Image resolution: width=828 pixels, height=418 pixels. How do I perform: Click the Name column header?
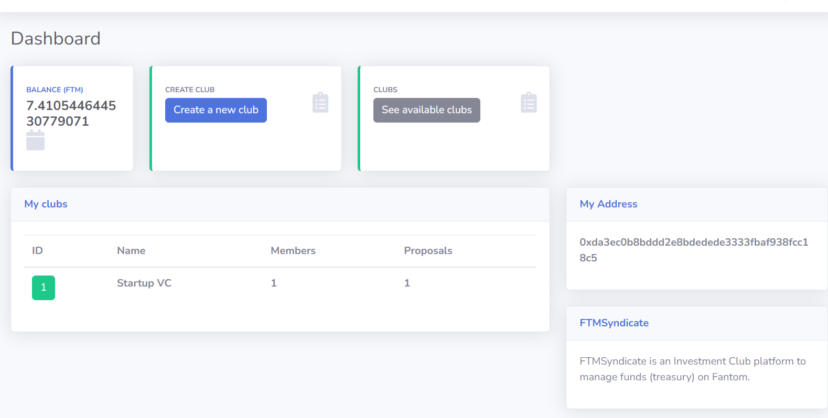point(131,251)
